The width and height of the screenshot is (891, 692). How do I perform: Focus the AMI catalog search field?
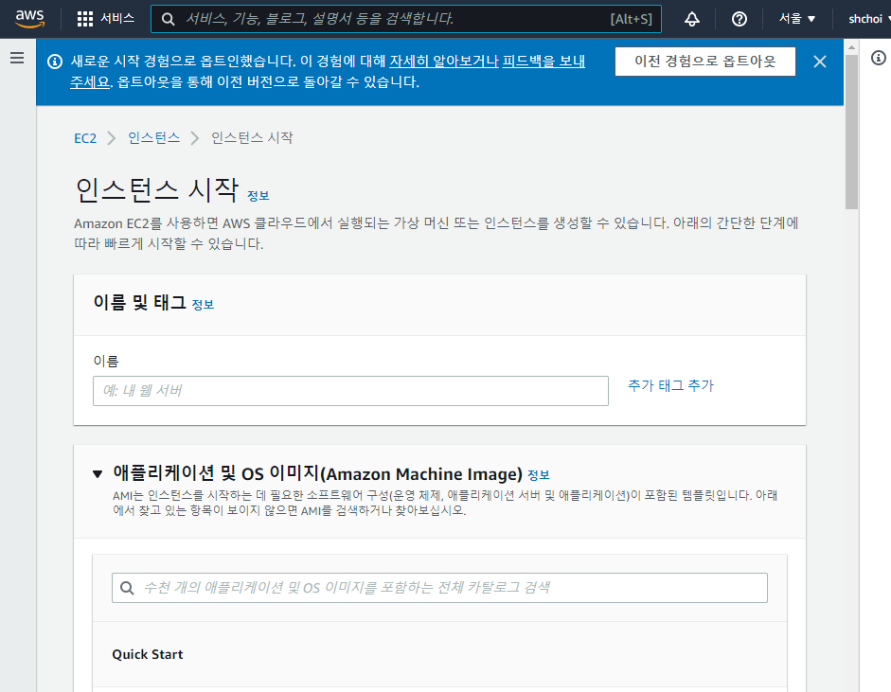click(439, 588)
